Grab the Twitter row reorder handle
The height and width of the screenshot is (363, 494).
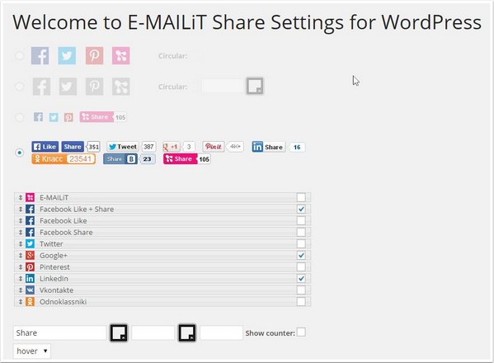tap(20, 244)
